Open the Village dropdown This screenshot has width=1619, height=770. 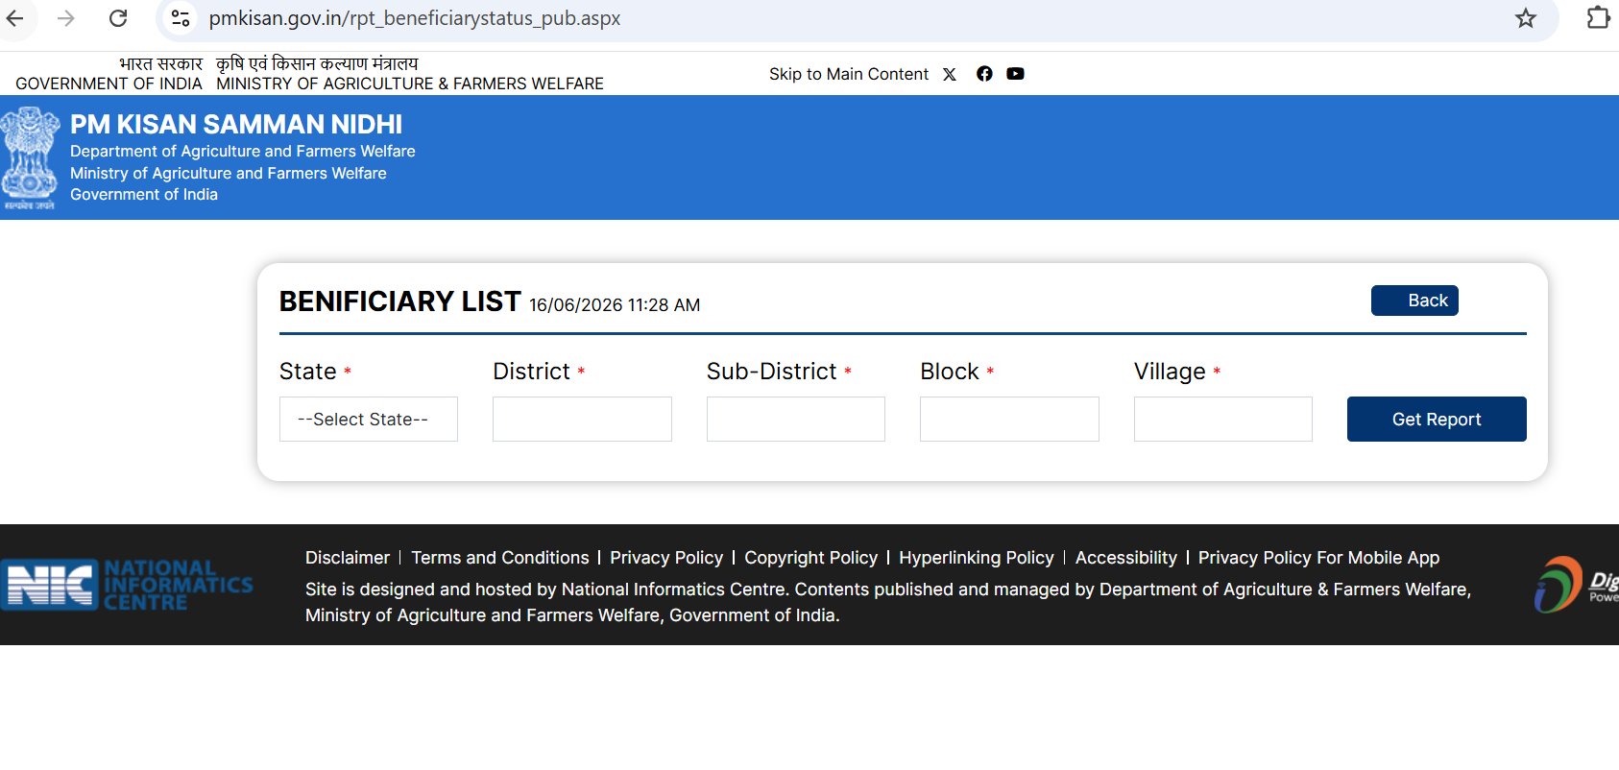point(1223,420)
